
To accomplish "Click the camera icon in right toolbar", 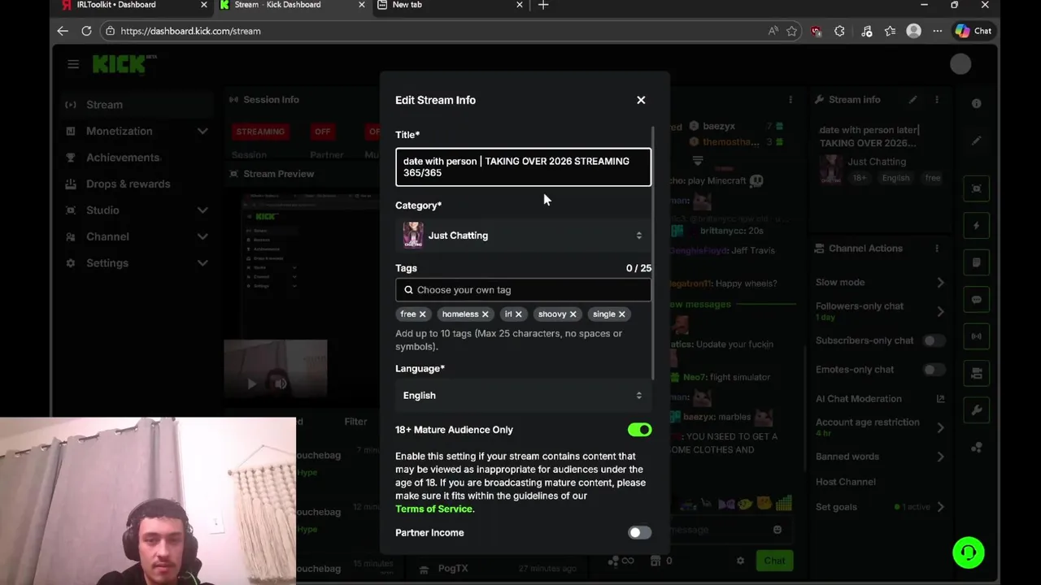I will 976,374.
